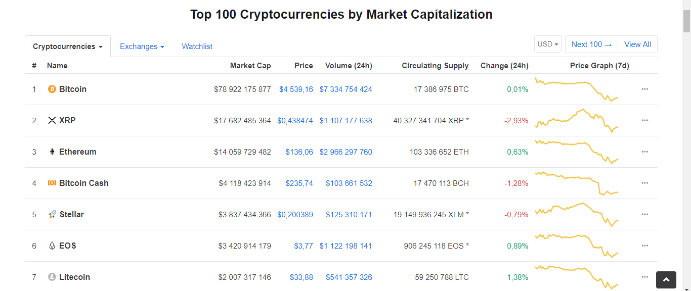Click the View All button
The image size is (691, 291).
pos(637,44)
